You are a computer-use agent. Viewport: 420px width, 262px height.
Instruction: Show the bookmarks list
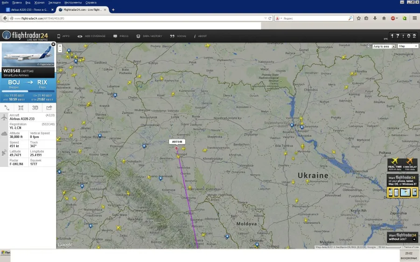pos(366,18)
